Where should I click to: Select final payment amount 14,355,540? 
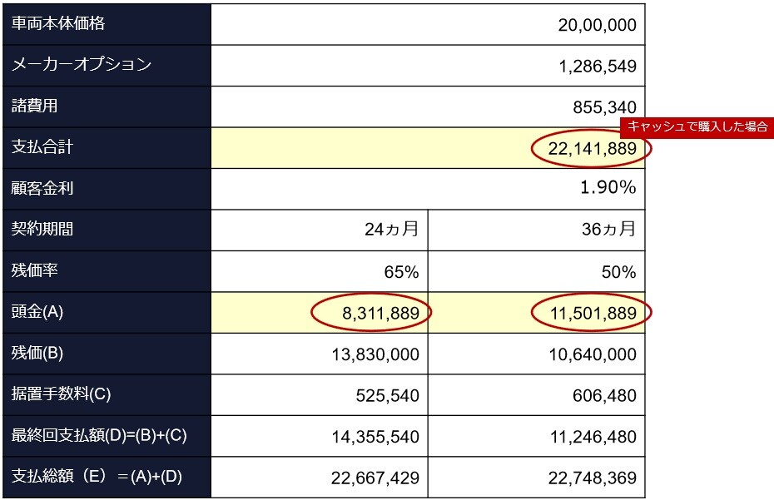click(375, 437)
